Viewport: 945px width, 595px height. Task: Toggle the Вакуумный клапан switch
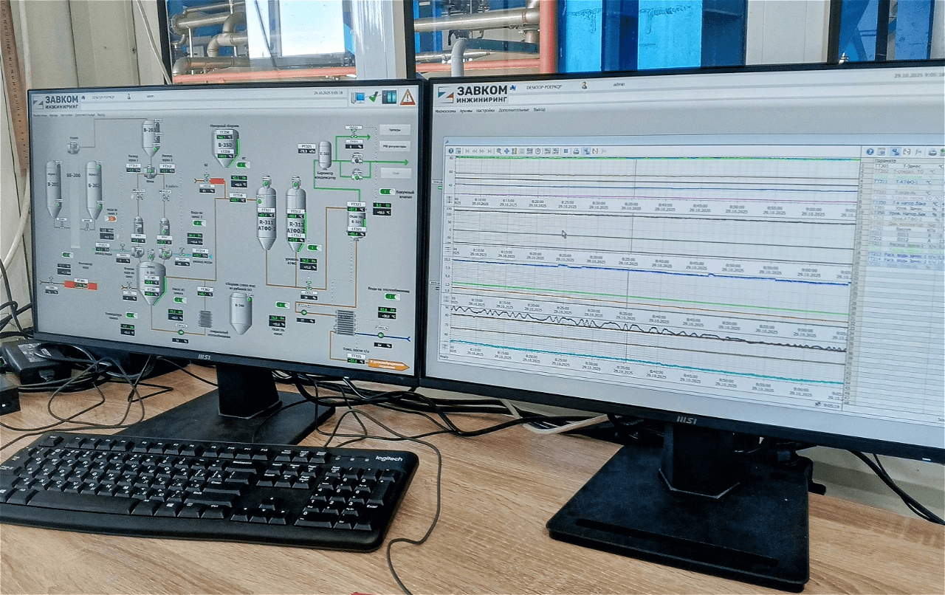[x=385, y=191]
